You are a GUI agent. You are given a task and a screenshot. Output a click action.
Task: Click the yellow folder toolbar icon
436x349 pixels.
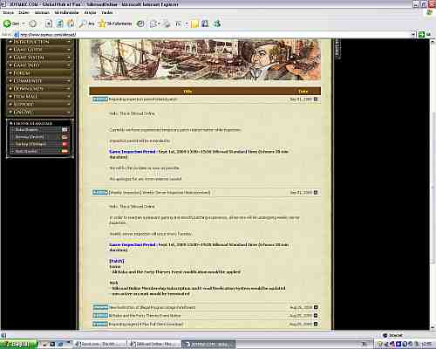coord(194,24)
